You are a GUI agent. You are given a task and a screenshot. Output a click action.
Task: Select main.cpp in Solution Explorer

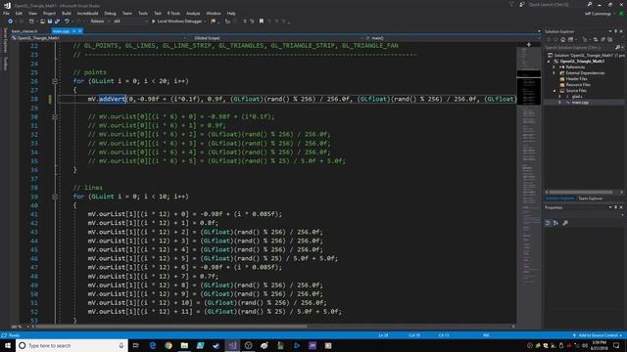click(579, 103)
